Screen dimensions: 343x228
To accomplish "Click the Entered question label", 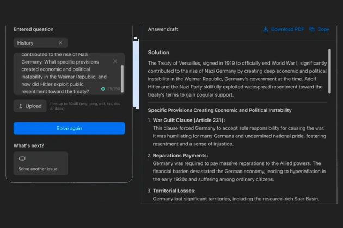I will pyautogui.click(x=33, y=29).
